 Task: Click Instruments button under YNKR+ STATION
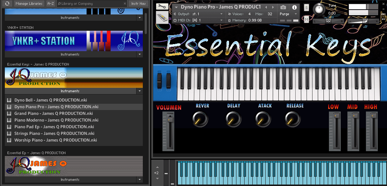coord(70,54)
